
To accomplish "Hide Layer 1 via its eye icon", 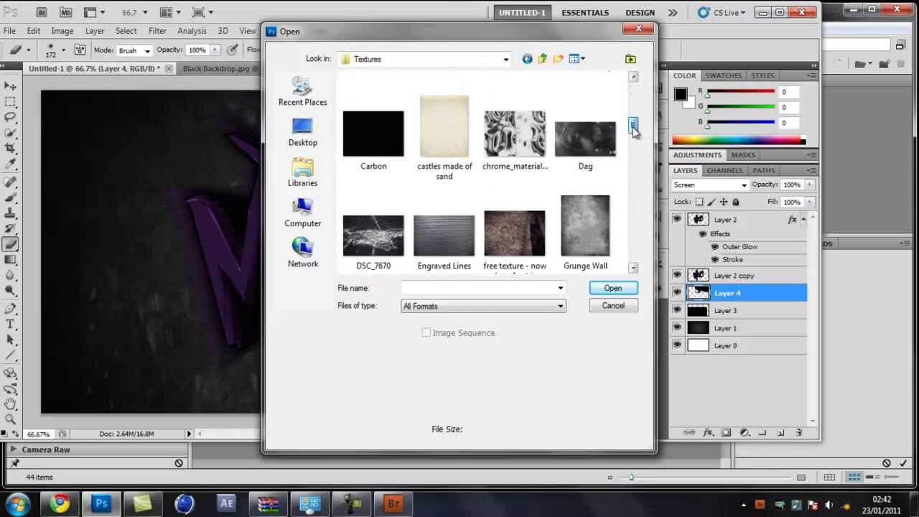I will tap(677, 327).
